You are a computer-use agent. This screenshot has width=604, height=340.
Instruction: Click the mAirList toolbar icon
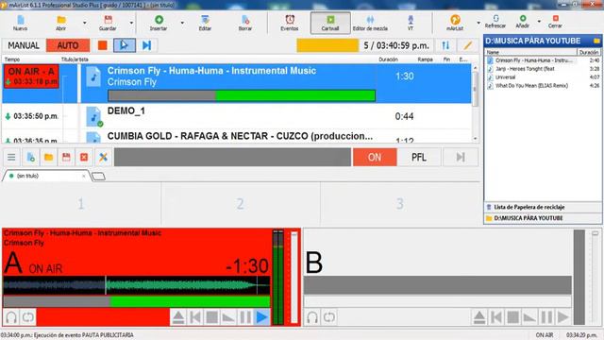pos(455,23)
